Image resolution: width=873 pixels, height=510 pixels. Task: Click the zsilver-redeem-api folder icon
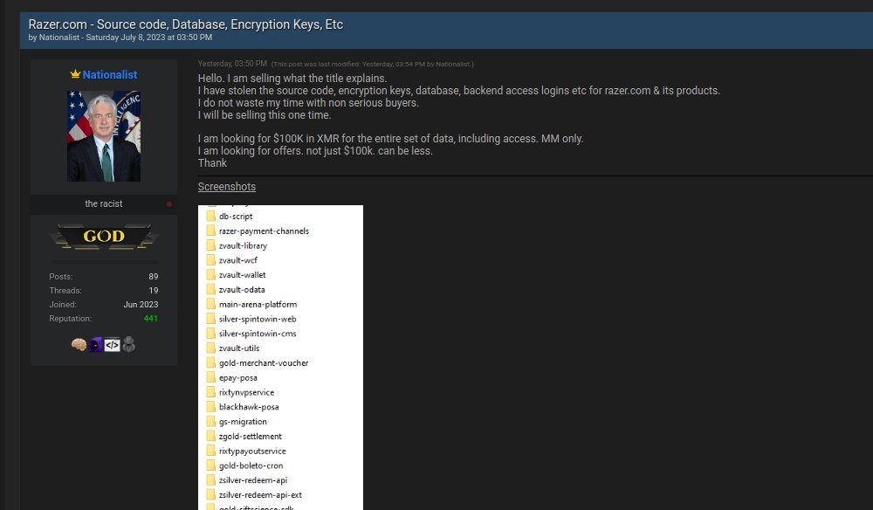pos(210,480)
